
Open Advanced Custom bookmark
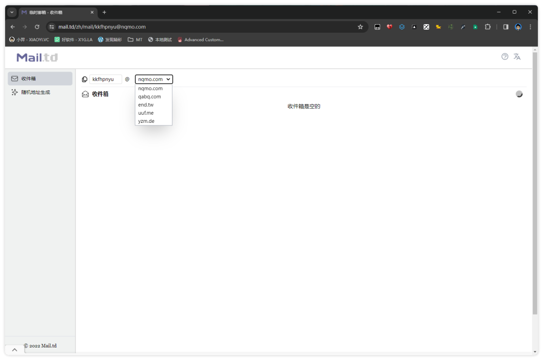[201, 40]
